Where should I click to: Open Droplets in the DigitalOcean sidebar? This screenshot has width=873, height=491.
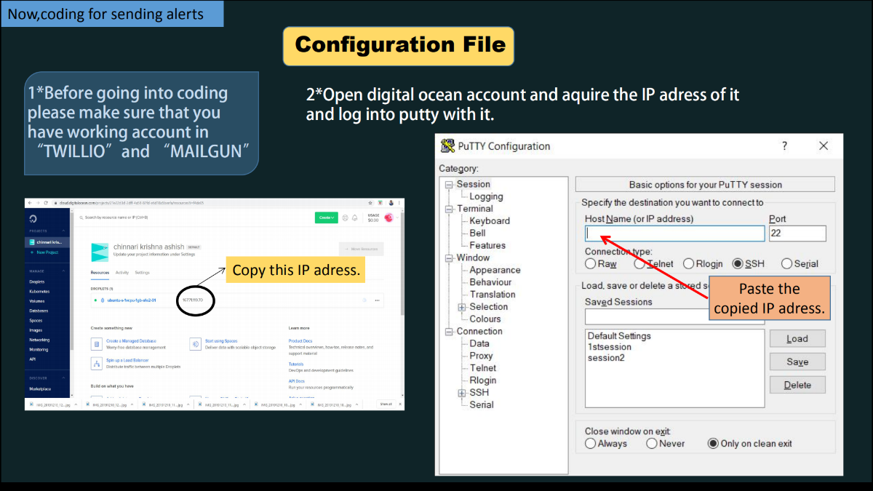(36, 282)
